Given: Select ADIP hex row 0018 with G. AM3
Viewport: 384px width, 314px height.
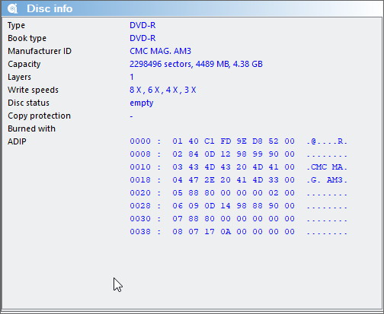Looking at the screenshot, I should click(238, 180).
